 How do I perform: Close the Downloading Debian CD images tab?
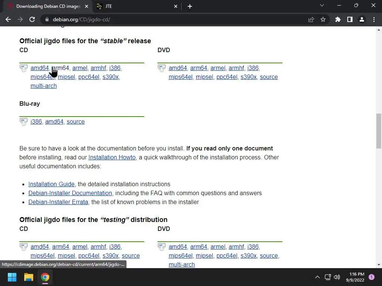click(87, 7)
